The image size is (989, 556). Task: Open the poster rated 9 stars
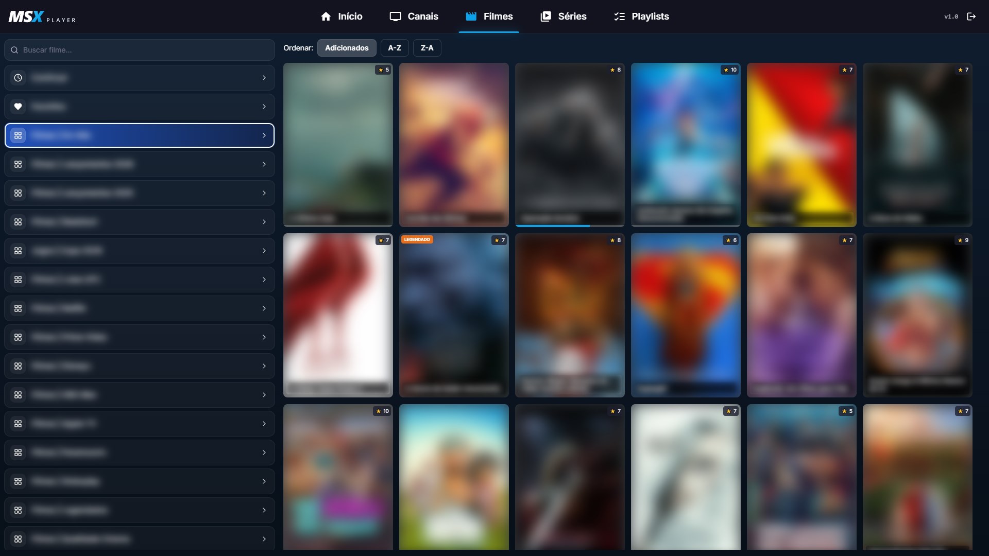[917, 315]
